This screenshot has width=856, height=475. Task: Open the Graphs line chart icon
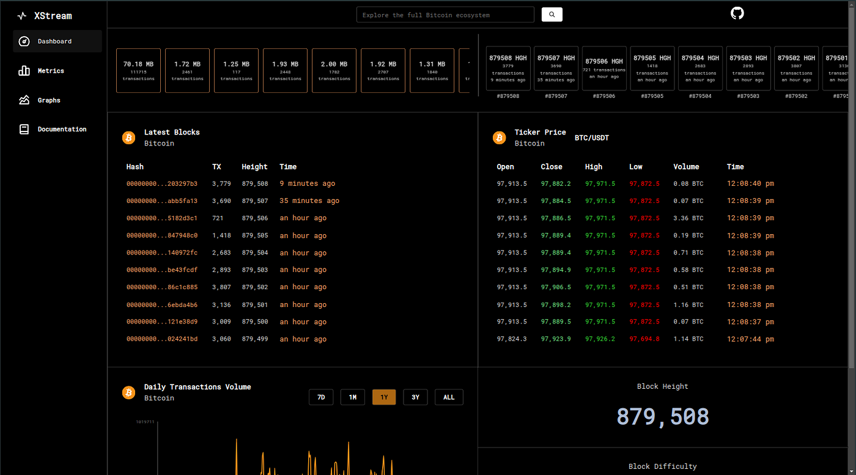(24, 100)
